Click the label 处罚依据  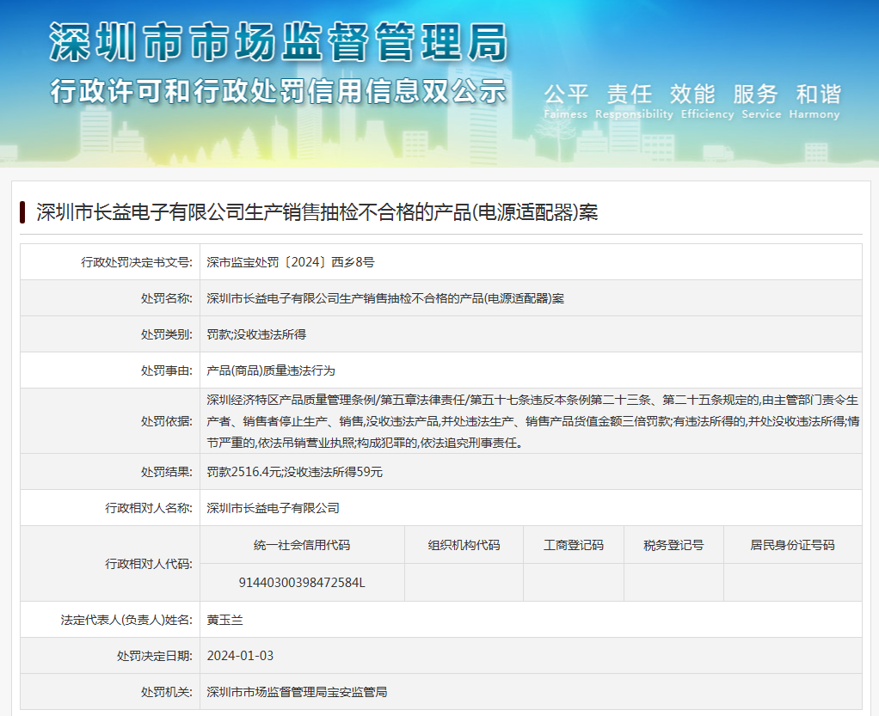[x=167, y=421]
